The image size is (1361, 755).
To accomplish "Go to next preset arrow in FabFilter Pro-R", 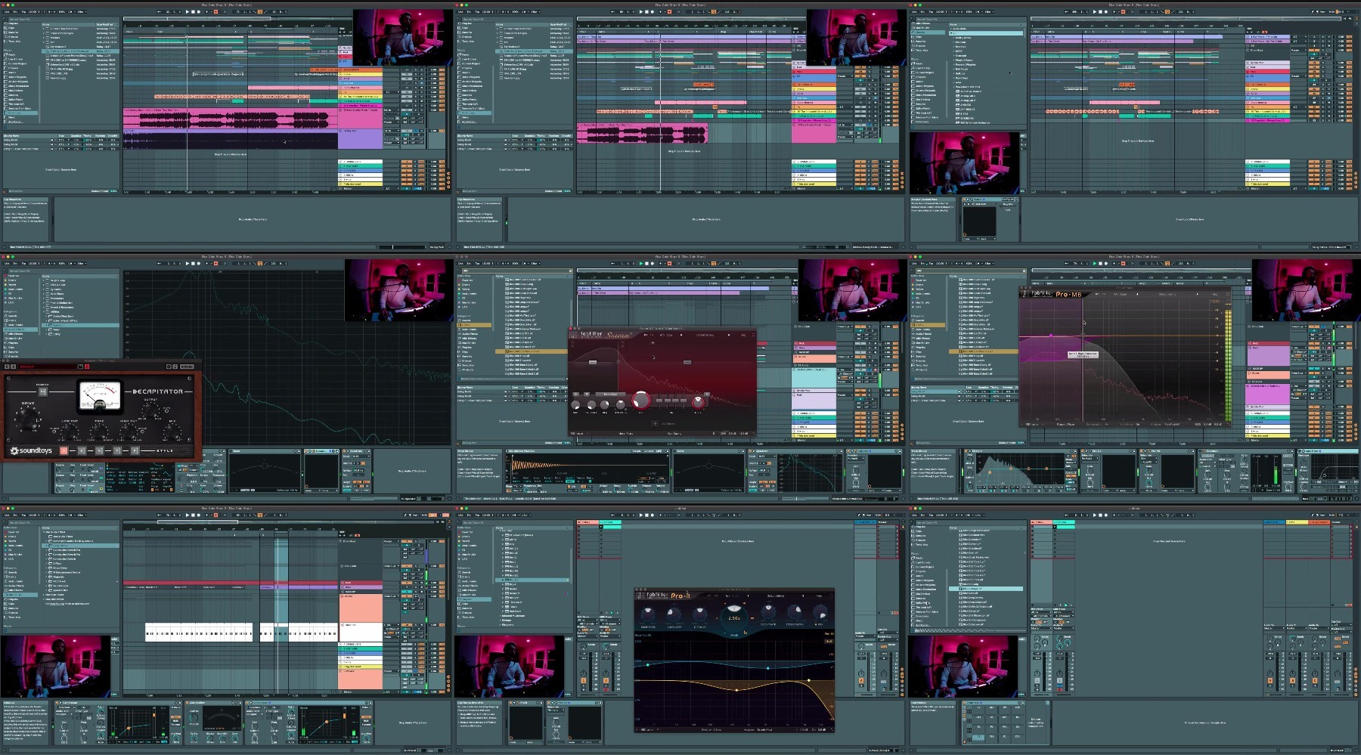I will (x=803, y=596).
